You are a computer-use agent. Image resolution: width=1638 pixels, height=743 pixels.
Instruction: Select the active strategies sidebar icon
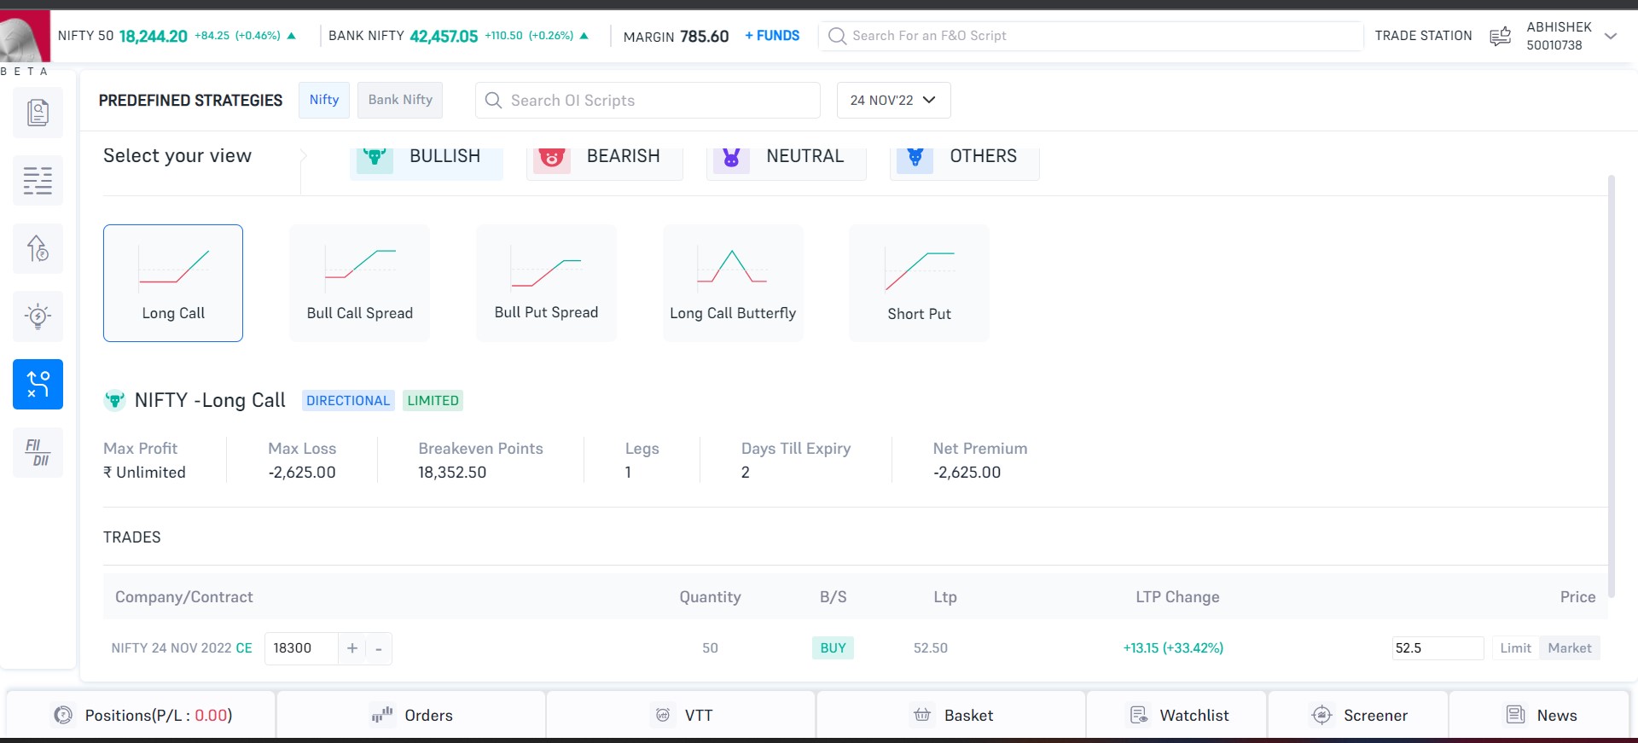pyautogui.click(x=38, y=384)
